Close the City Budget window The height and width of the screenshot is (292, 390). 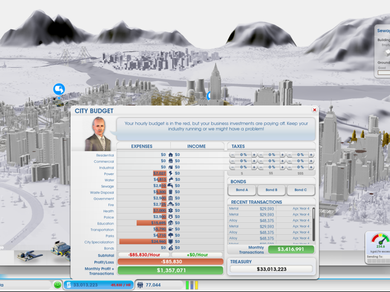pos(314,110)
